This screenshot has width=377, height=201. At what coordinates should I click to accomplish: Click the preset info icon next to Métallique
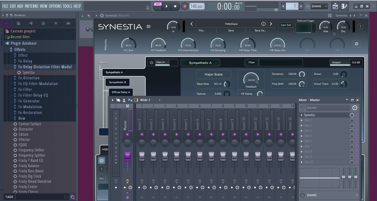(263, 24)
